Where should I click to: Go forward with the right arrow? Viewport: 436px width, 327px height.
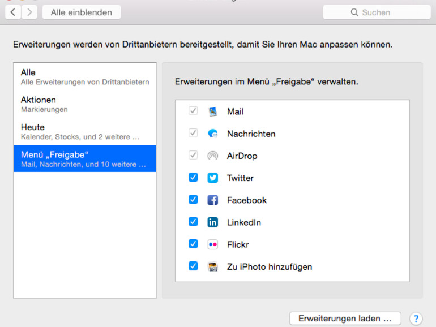(x=29, y=12)
